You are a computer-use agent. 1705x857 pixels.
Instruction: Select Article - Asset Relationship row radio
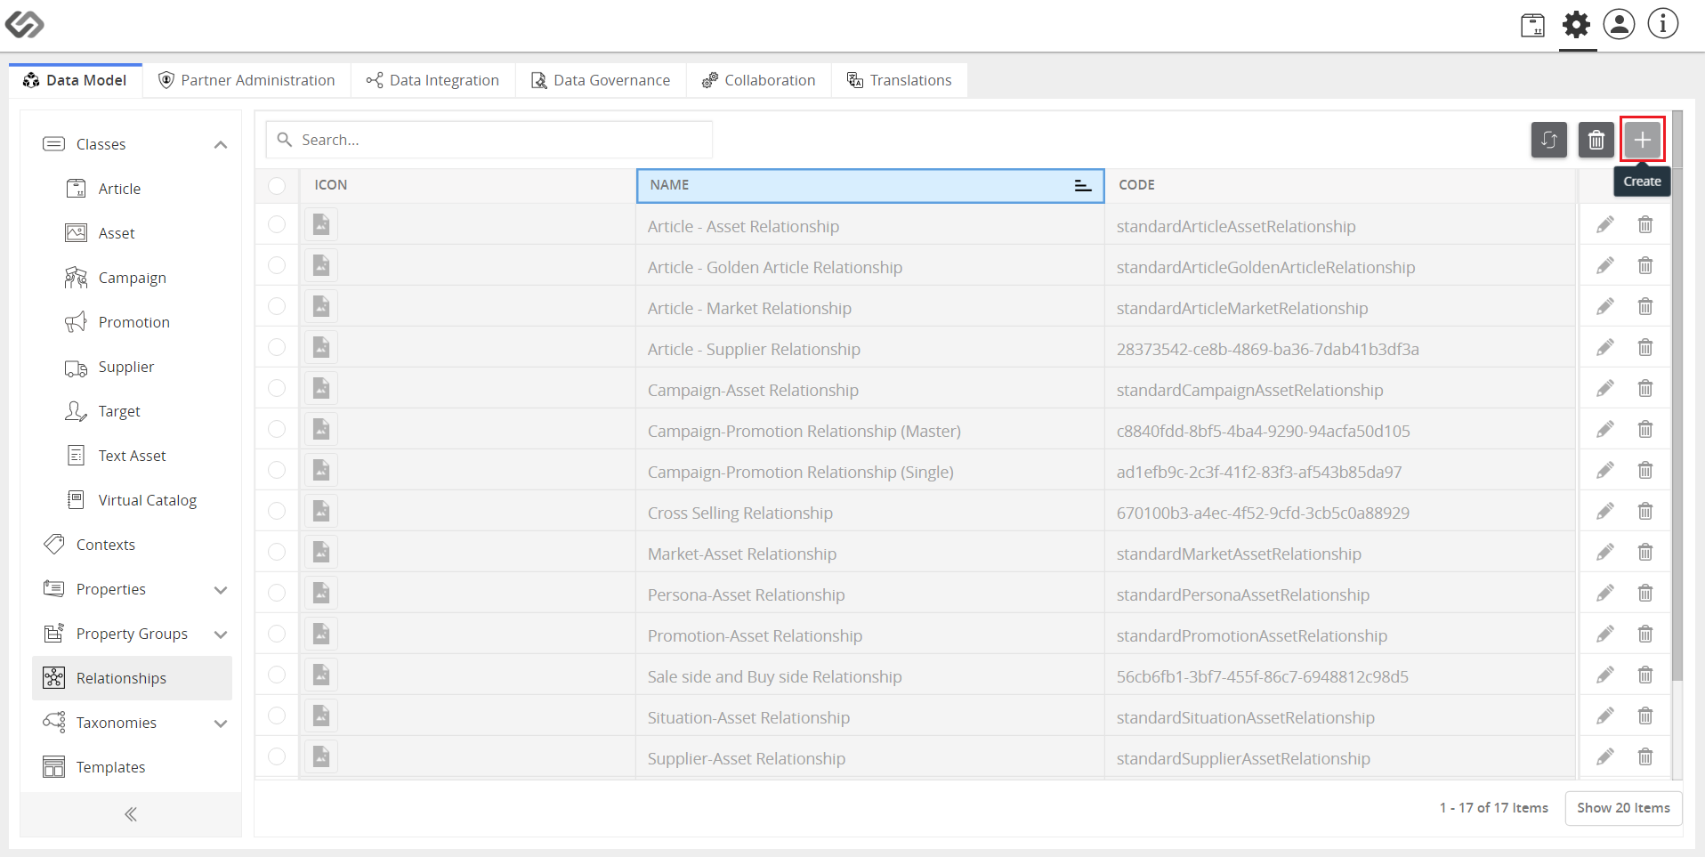pos(277,224)
